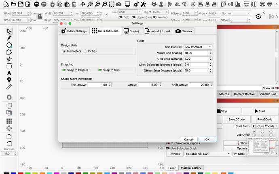
Task: Select the Inches radio button
Action: (86, 51)
